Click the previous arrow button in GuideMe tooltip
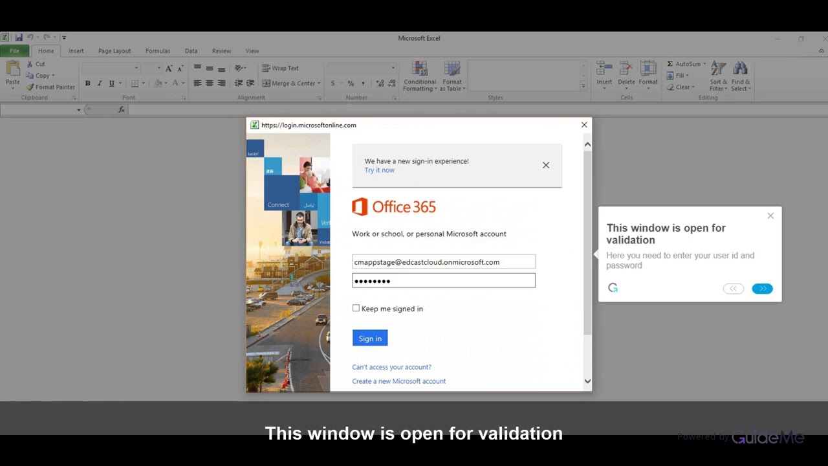This screenshot has height=466, width=828. [734, 289]
